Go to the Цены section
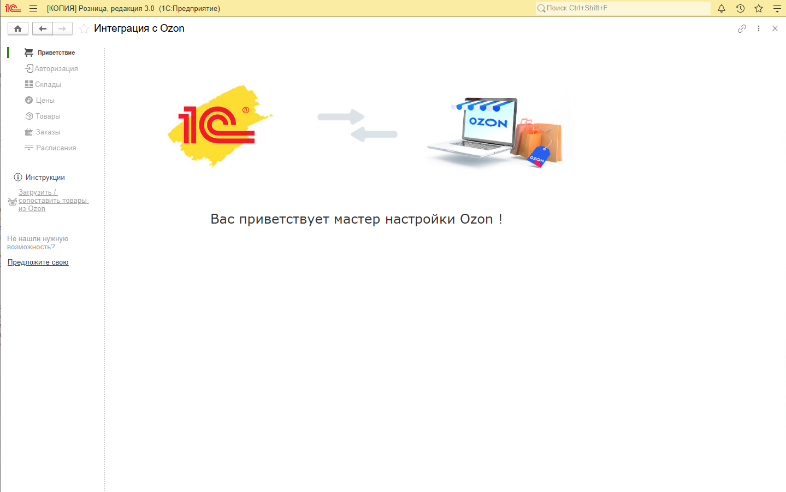 tap(45, 100)
